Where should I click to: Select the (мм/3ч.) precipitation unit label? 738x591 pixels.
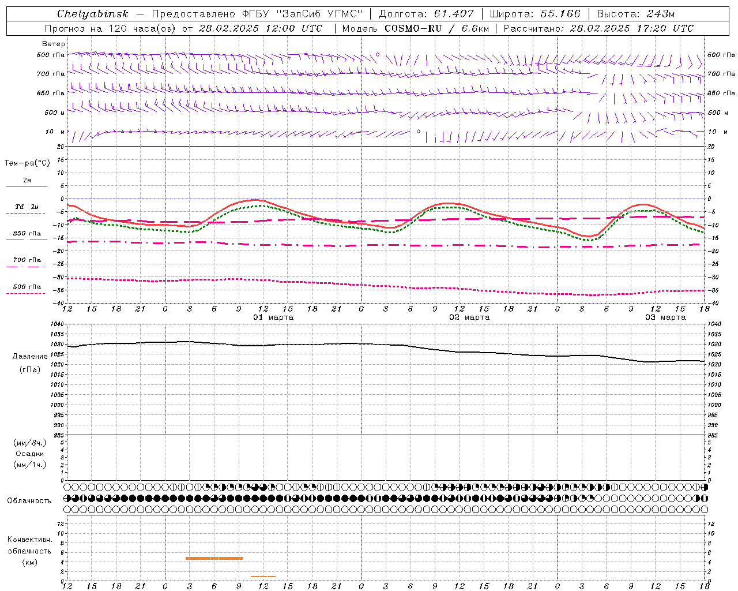[x=30, y=443]
